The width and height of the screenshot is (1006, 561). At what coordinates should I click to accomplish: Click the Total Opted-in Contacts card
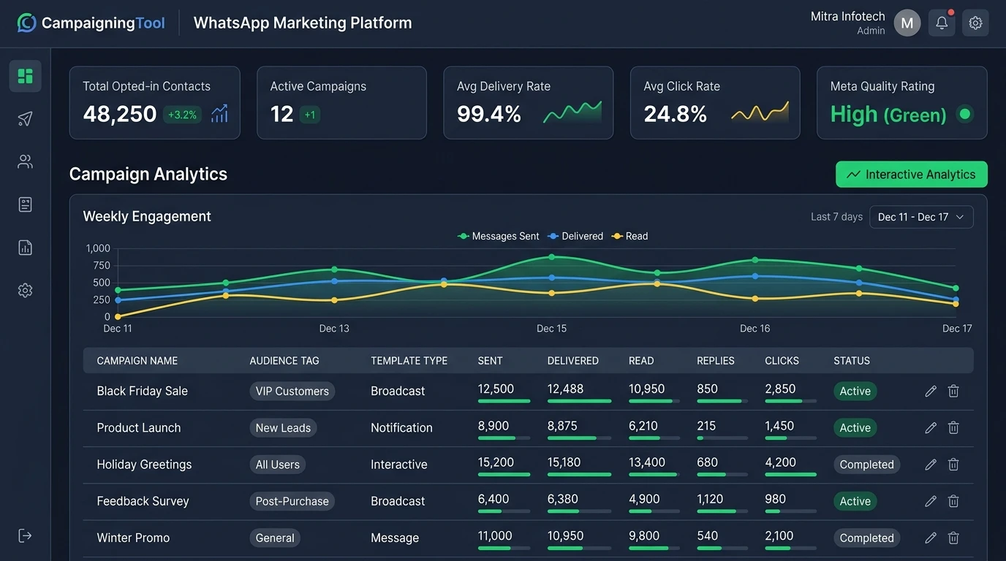click(155, 103)
